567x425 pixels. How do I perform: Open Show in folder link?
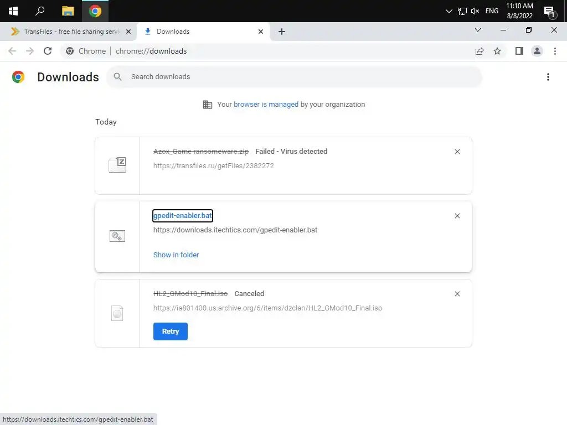176,255
